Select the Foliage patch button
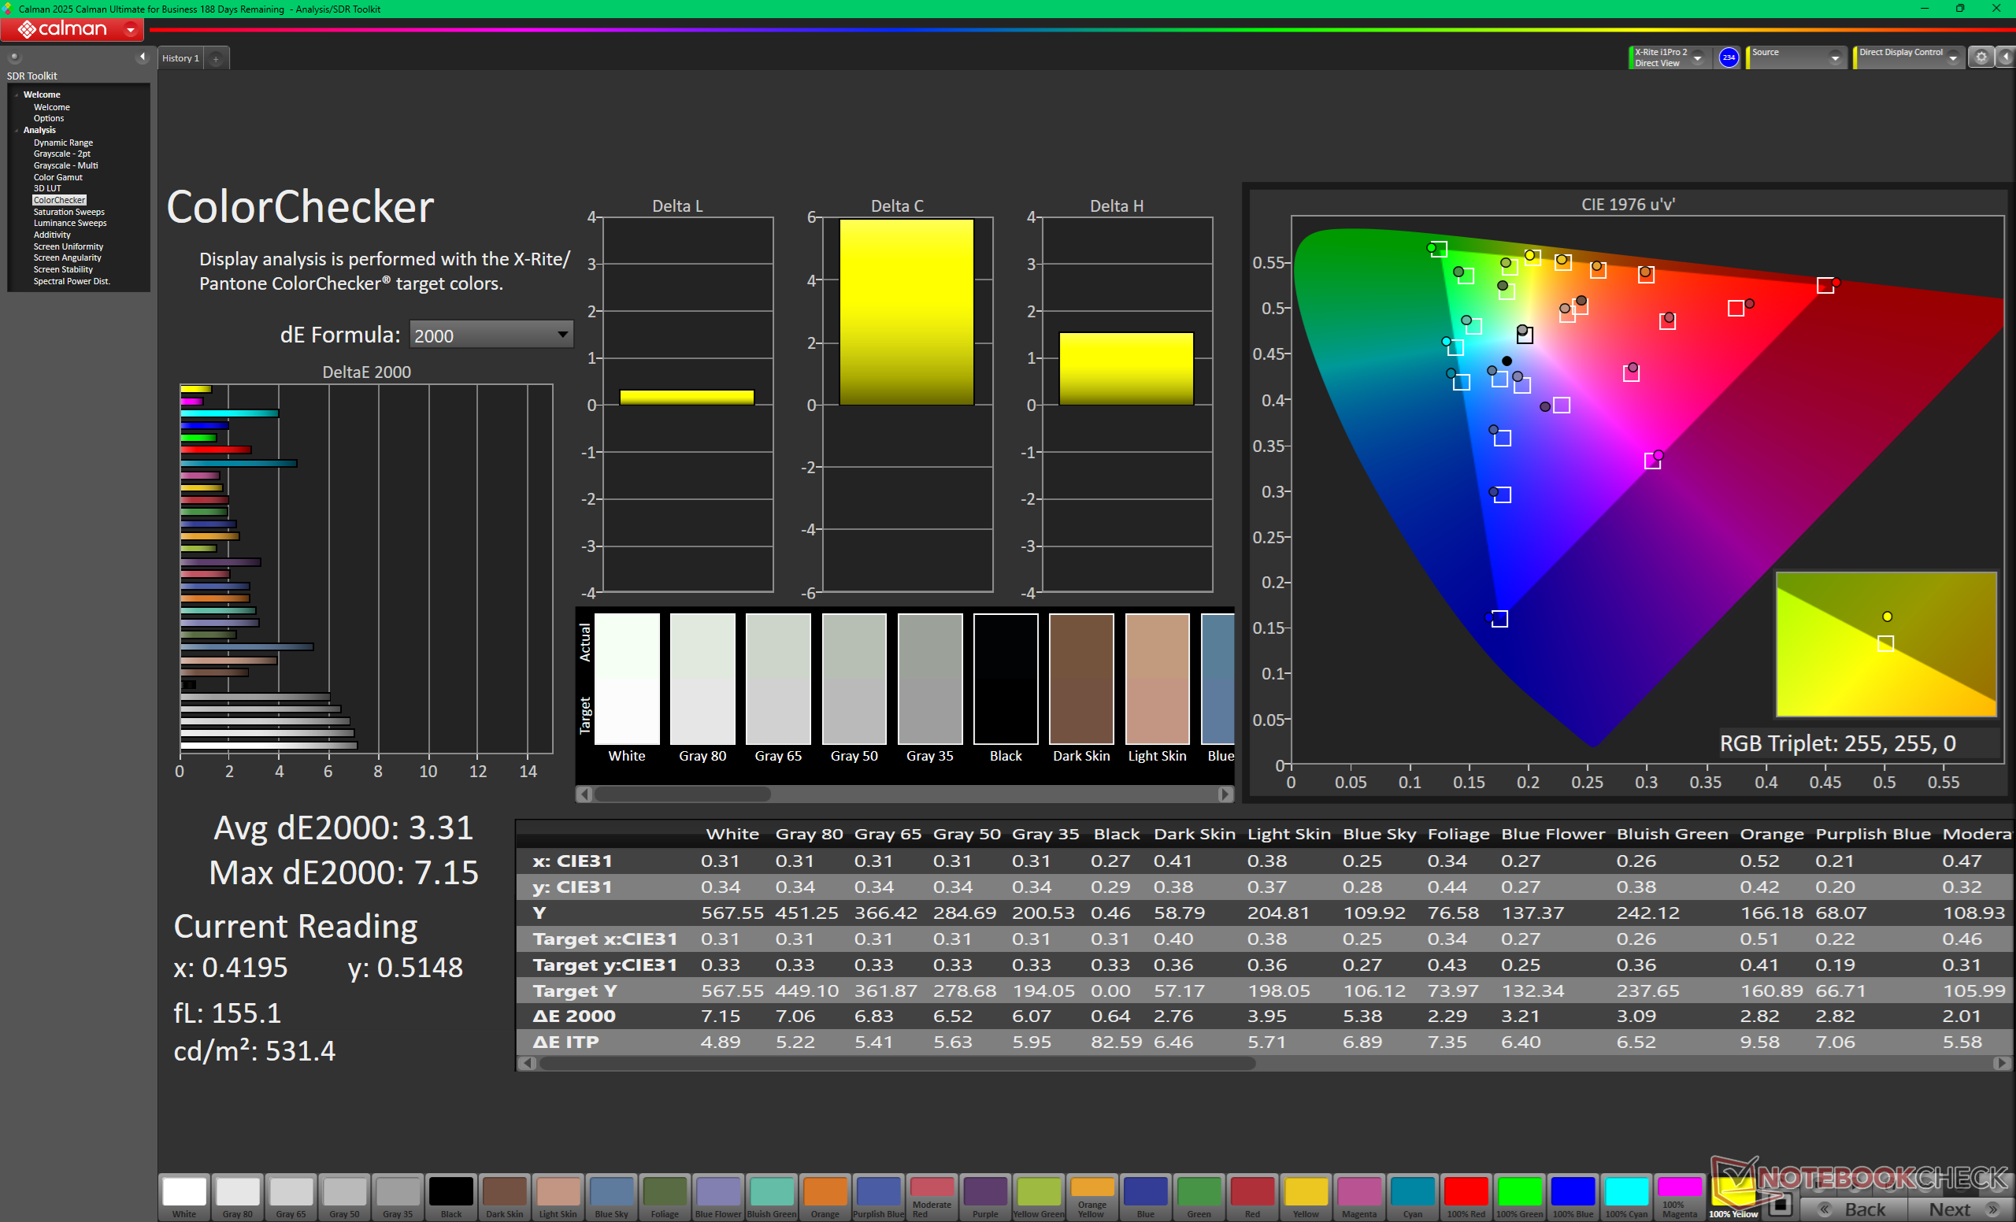2016x1222 pixels. coord(665,1197)
